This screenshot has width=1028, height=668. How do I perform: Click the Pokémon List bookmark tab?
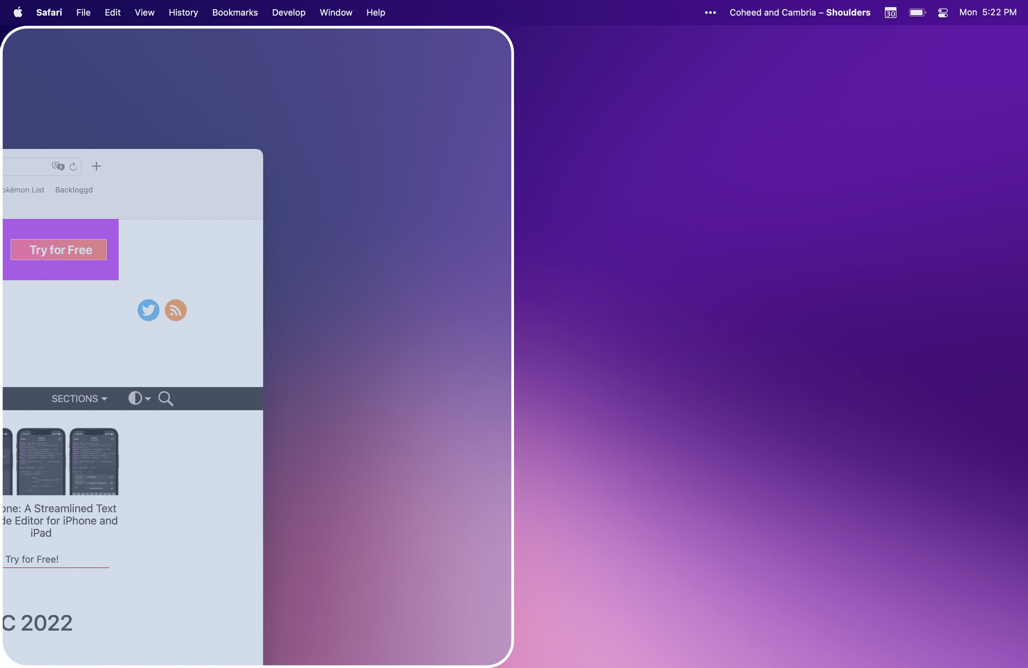coord(21,190)
